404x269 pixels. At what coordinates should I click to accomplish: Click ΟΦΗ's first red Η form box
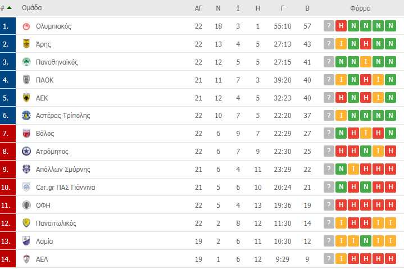[x=341, y=206]
